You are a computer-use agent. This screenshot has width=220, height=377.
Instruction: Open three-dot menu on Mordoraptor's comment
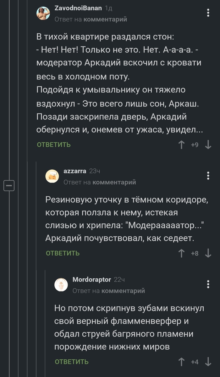tap(208, 284)
